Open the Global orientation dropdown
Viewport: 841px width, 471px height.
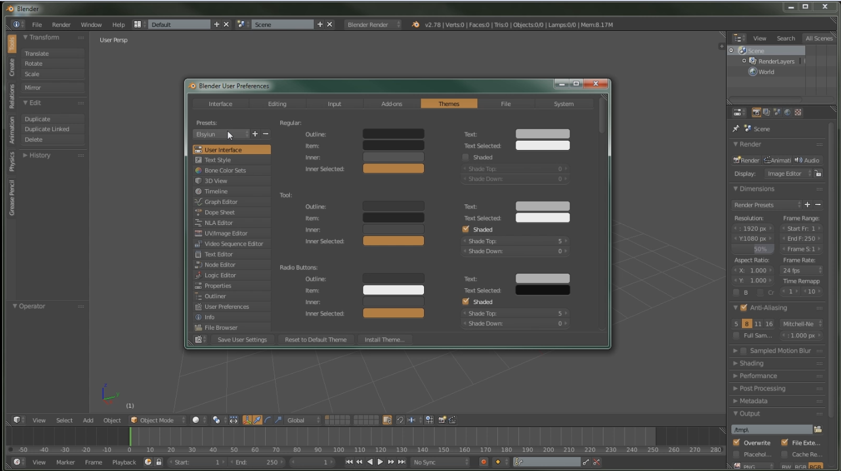coord(303,420)
